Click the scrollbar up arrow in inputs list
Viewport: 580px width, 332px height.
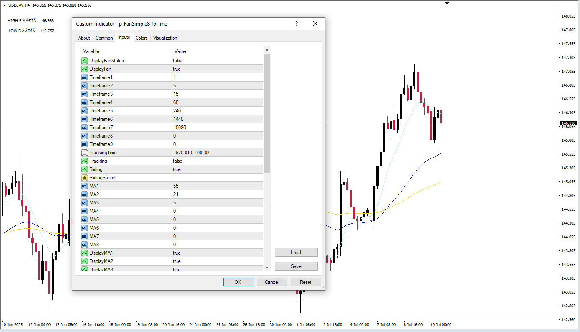click(x=267, y=51)
